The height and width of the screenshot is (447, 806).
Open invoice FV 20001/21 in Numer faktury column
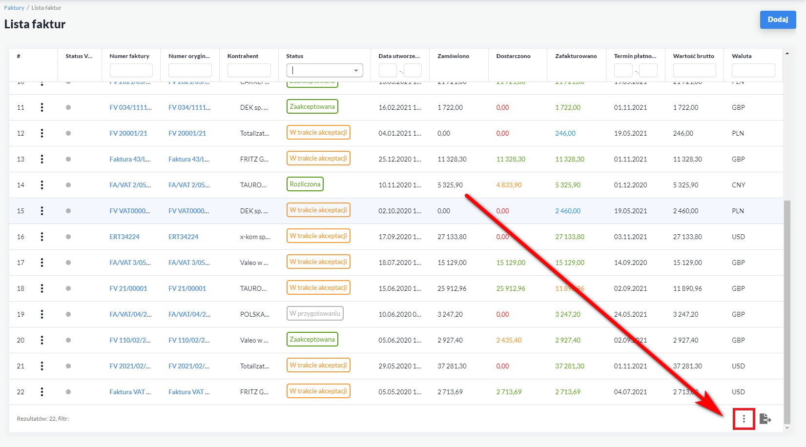pos(128,133)
